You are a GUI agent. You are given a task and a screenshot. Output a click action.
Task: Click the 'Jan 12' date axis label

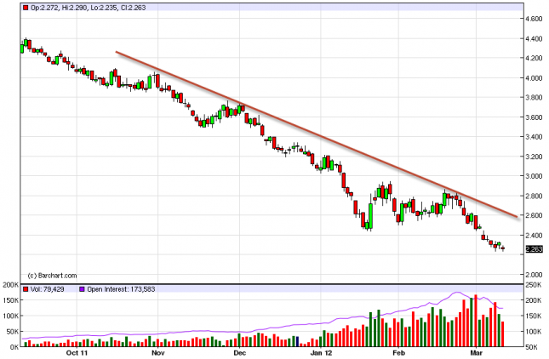tap(321, 353)
